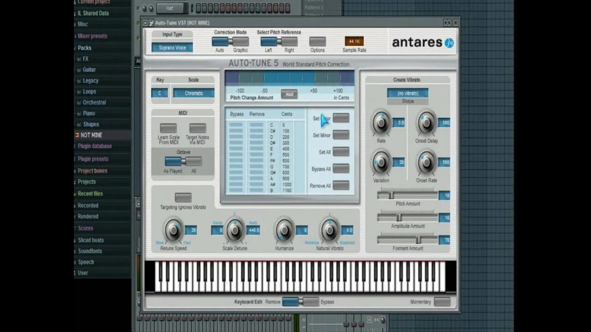Click the 44.1K Sample Rate display

pos(354,41)
